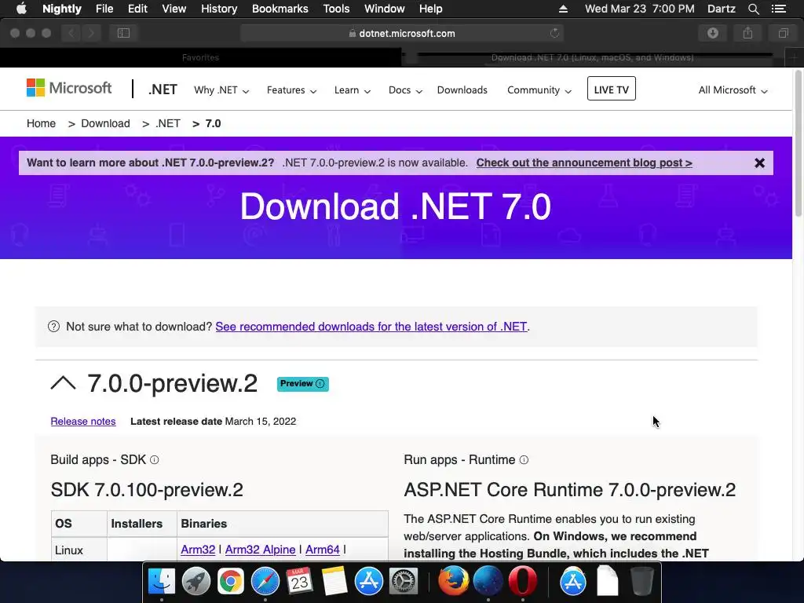The width and height of the screenshot is (804, 603).
Task: Launch Firefox from the Dock
Action: pos(453,582)
